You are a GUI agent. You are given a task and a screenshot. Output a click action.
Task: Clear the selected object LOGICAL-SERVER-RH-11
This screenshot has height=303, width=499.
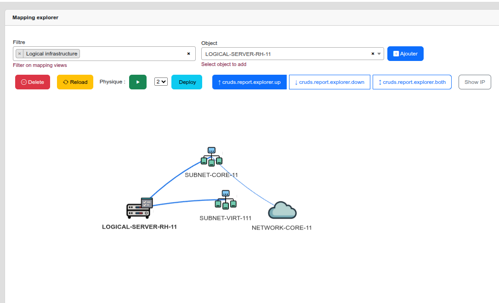coord(373,54)
